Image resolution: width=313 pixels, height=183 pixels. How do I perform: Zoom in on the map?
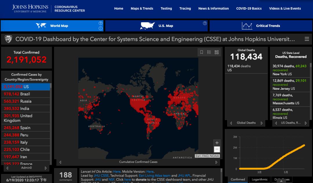[x=217, y=143]
